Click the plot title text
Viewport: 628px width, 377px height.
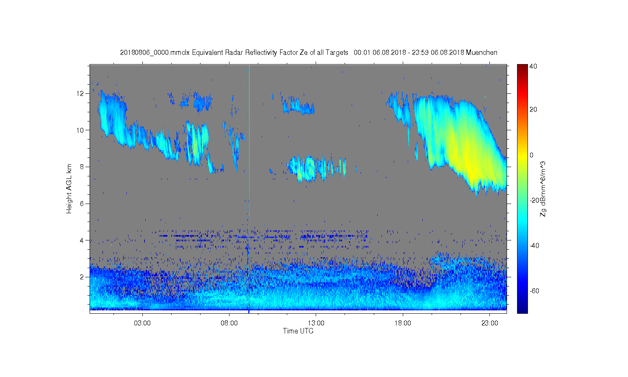309,52
